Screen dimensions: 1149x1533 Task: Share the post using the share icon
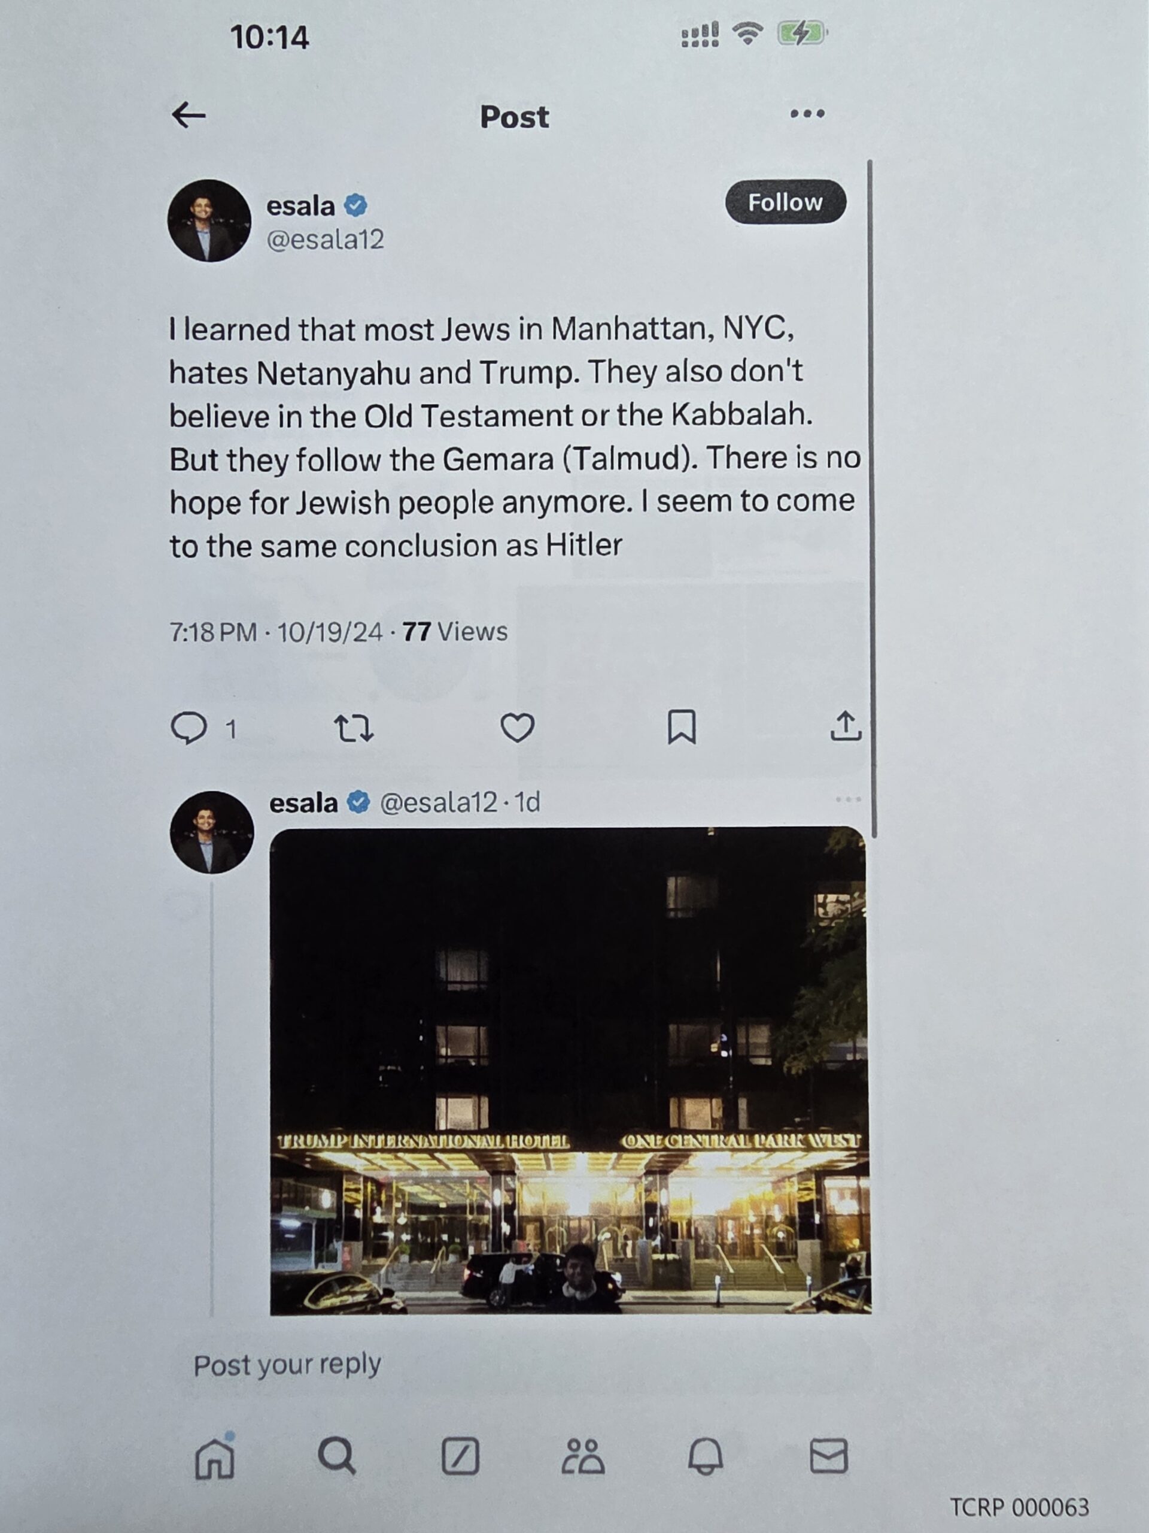(x=846, y=726)
